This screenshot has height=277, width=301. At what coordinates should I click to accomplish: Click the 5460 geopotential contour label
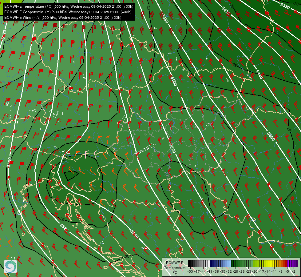(271, 136)
